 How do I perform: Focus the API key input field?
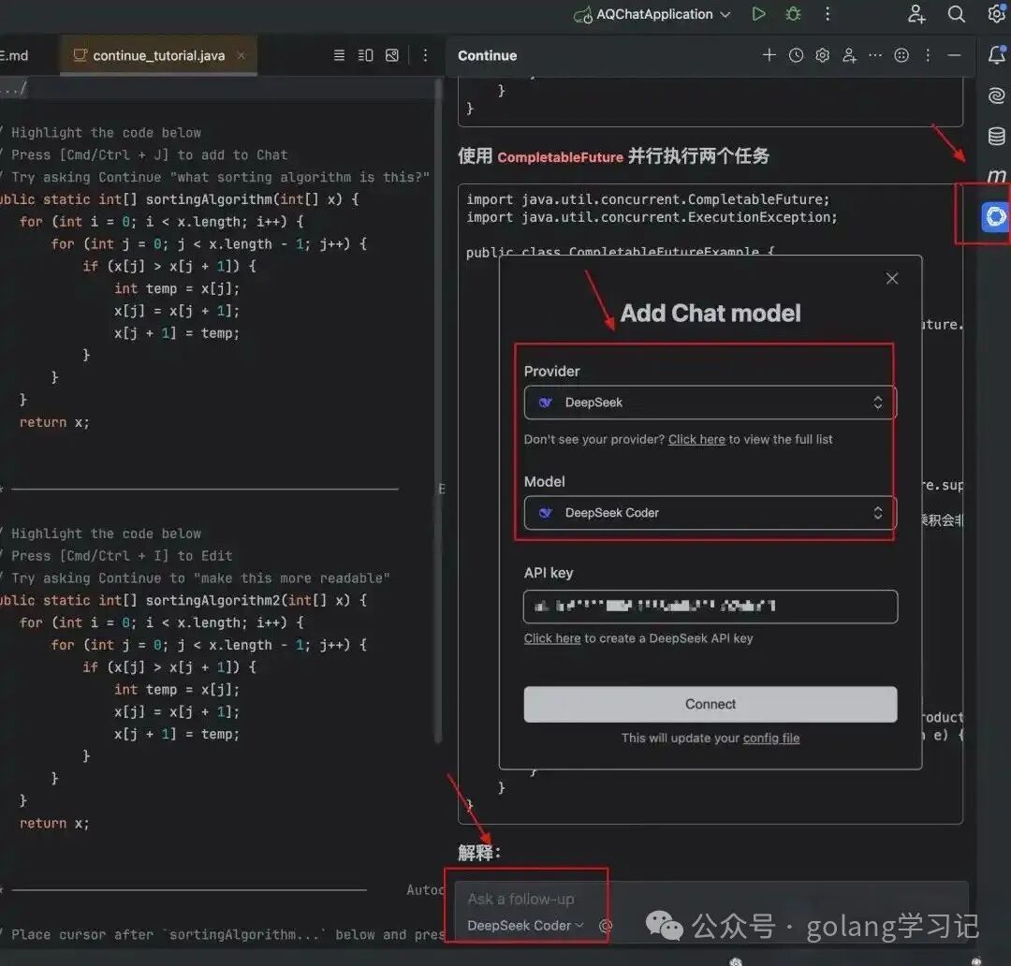pos(710,607)
